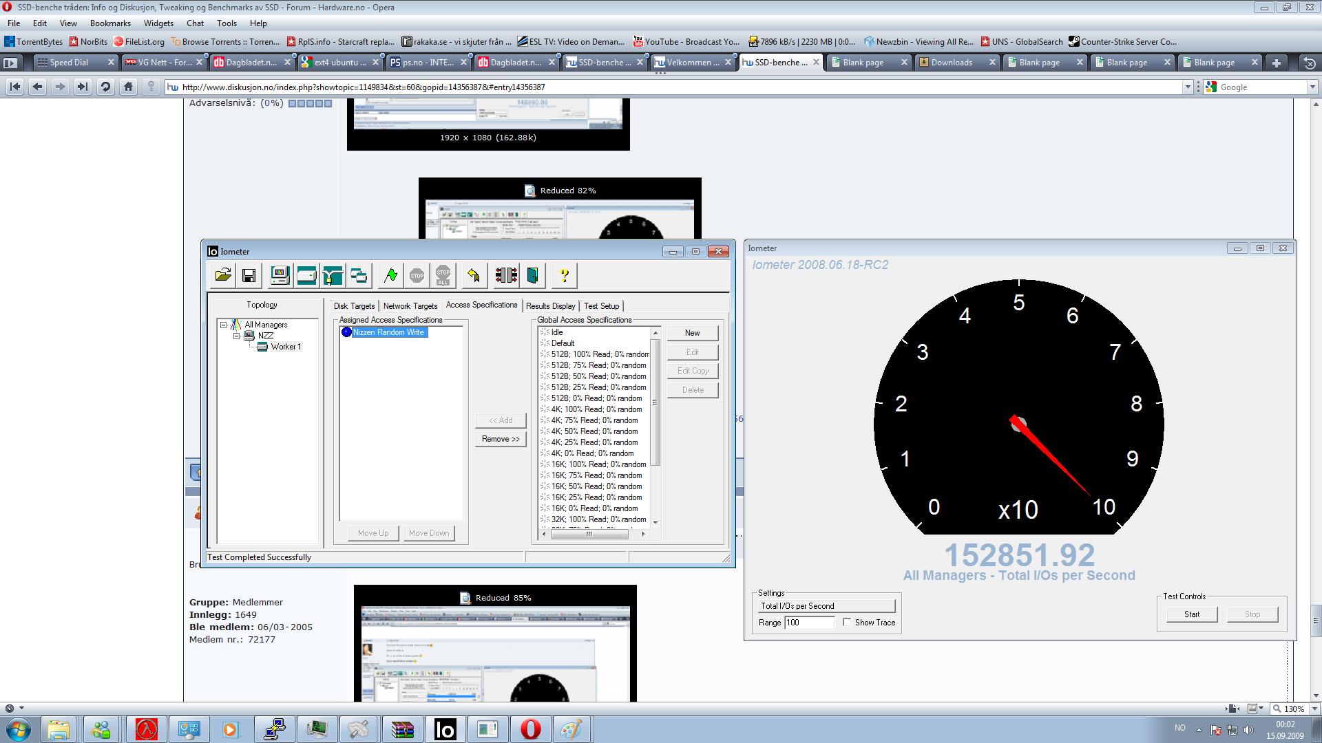
Task: Enable the Show Trace checkbox
Action: 847,623
